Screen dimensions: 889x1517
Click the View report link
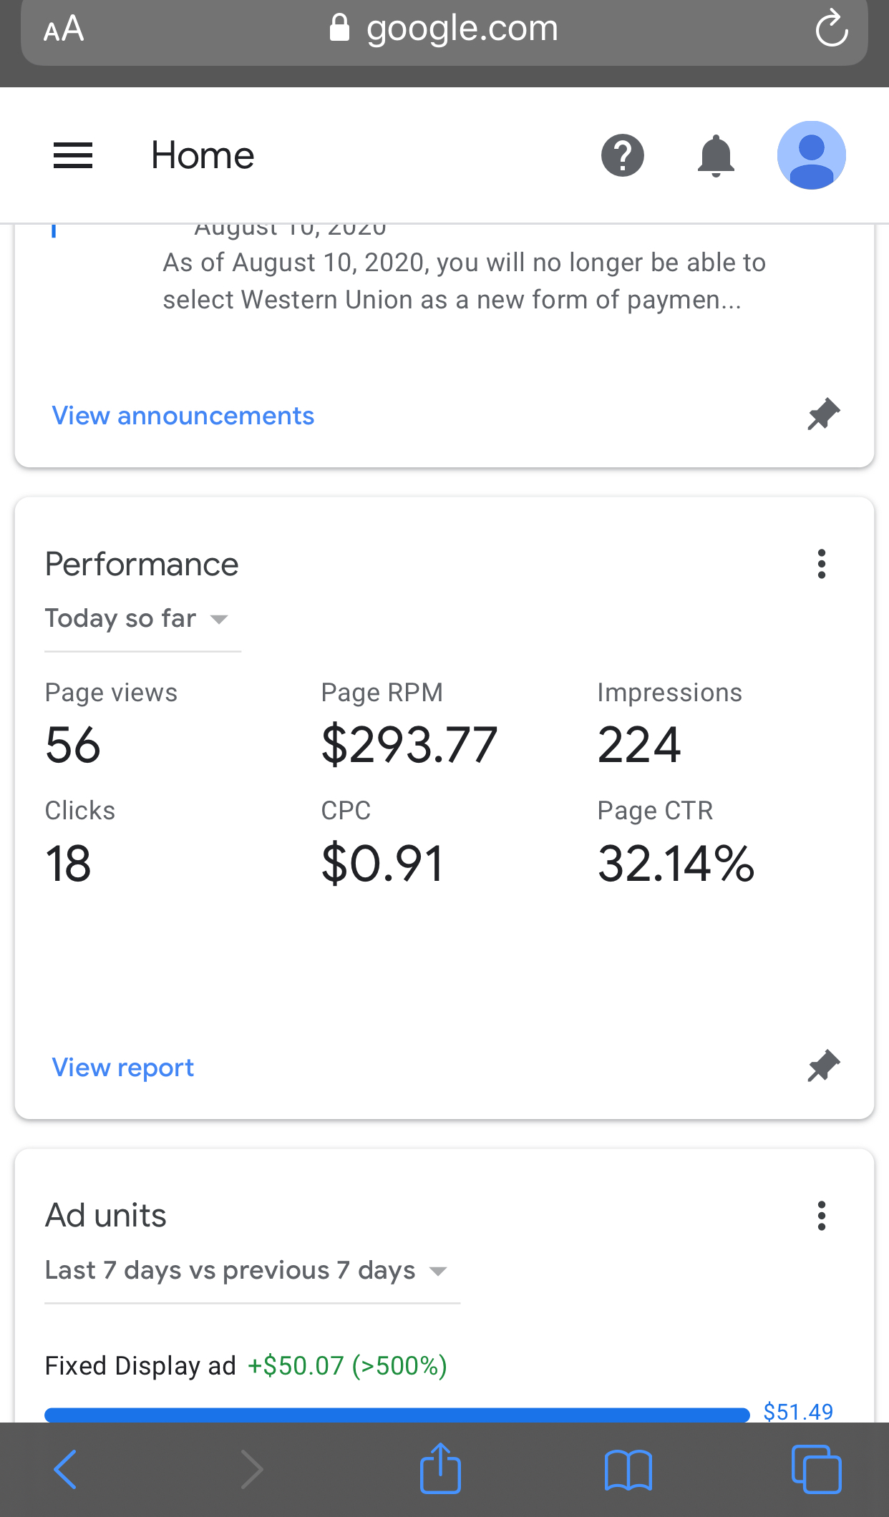123,1068
